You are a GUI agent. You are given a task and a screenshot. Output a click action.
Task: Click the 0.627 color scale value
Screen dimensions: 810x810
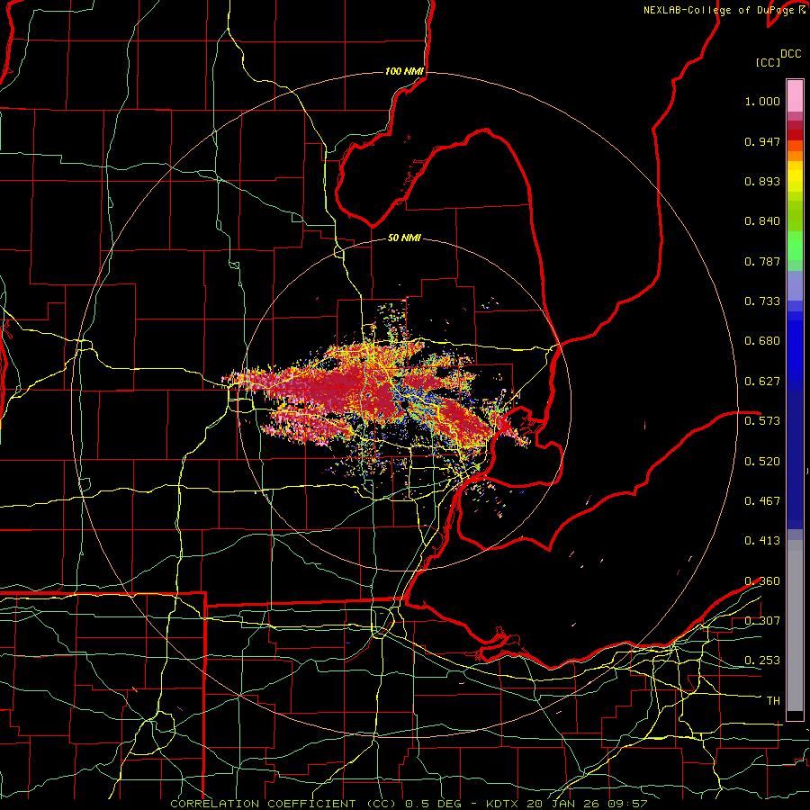(x=762, y=382)
